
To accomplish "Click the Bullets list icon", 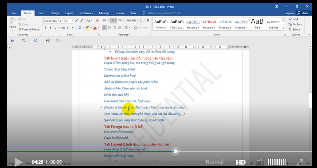I will tap(104, 21).
